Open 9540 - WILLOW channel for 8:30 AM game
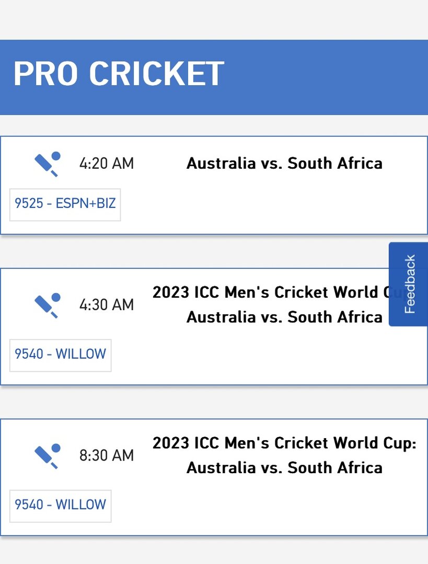The width and height of the screenshot is (428, 564). point(61,506)
